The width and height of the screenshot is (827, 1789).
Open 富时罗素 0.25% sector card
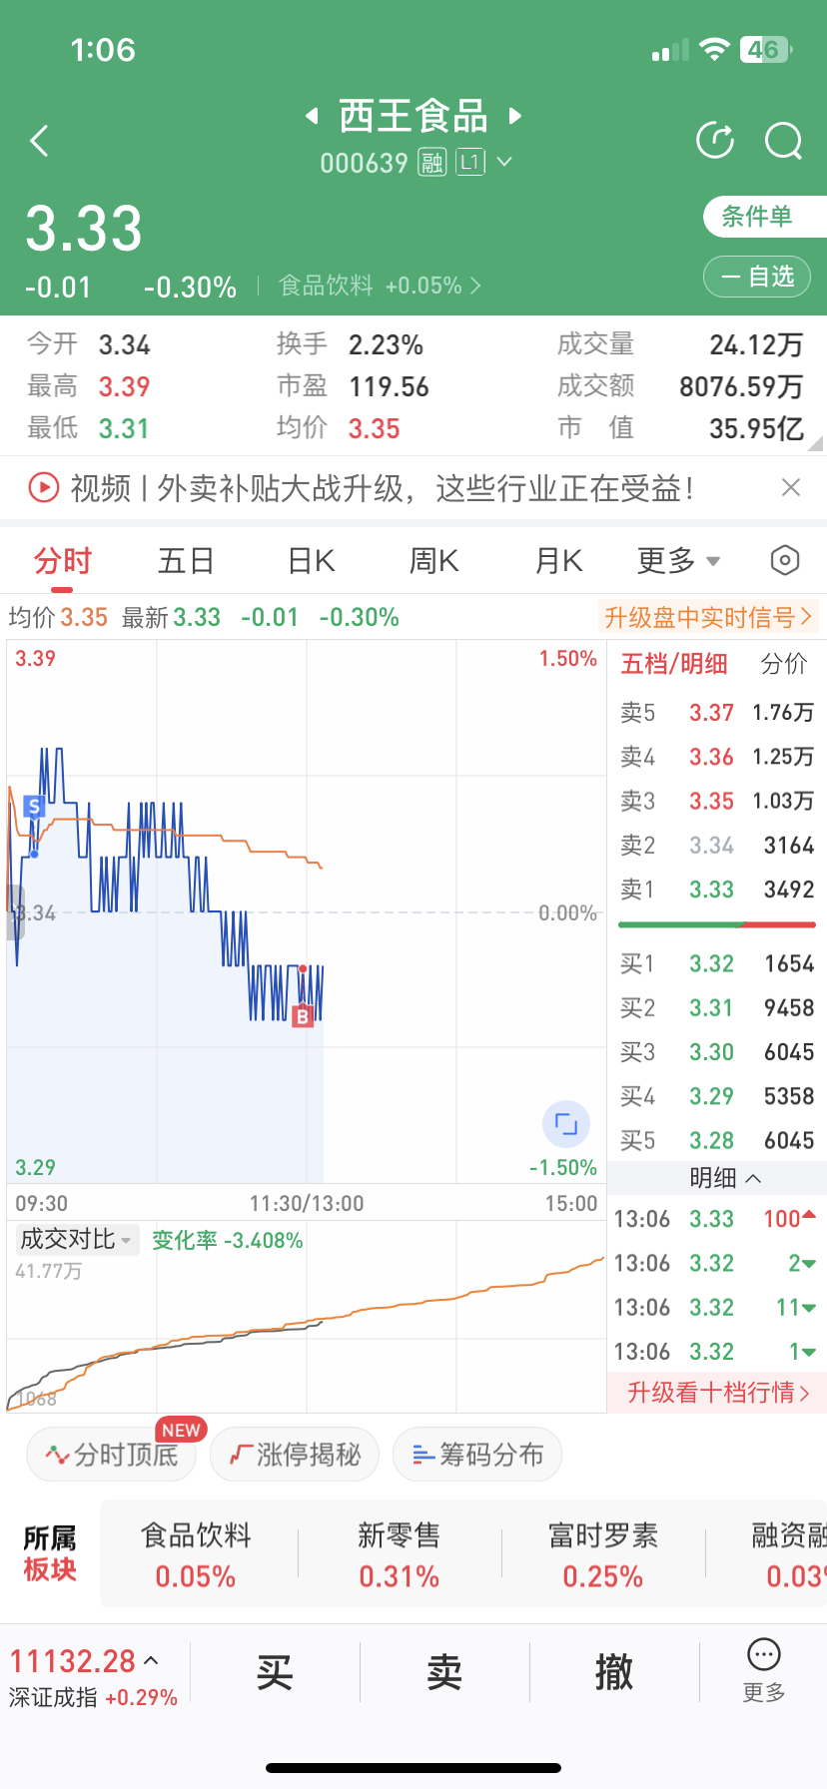(603, 1555)
